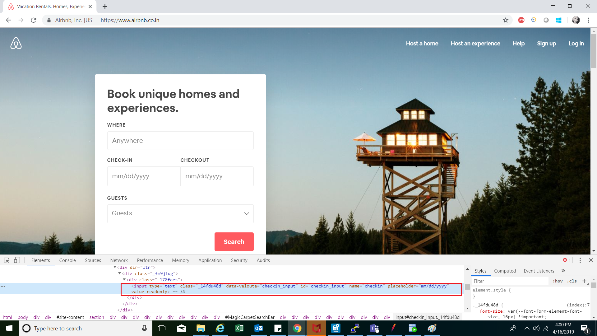Toggle the .cls class editor
Screen dimensions: 597x336
tap(572, 281)
